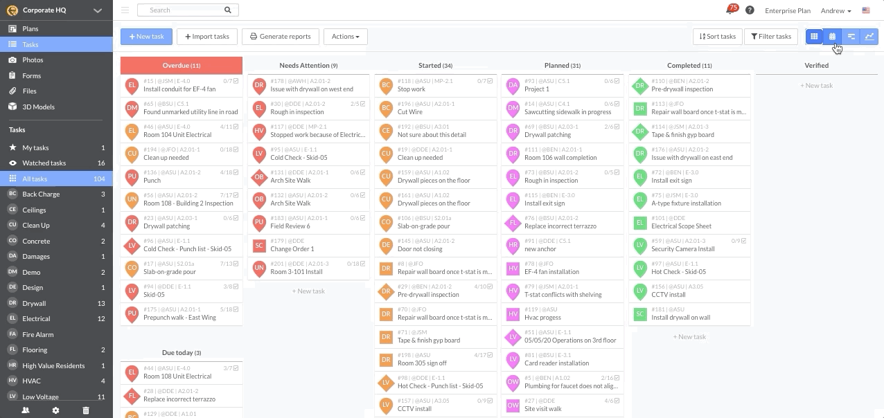Select Watched tasks in sidebar
Viewport: 884px width, 418px height.
click(x=44, y=163)
